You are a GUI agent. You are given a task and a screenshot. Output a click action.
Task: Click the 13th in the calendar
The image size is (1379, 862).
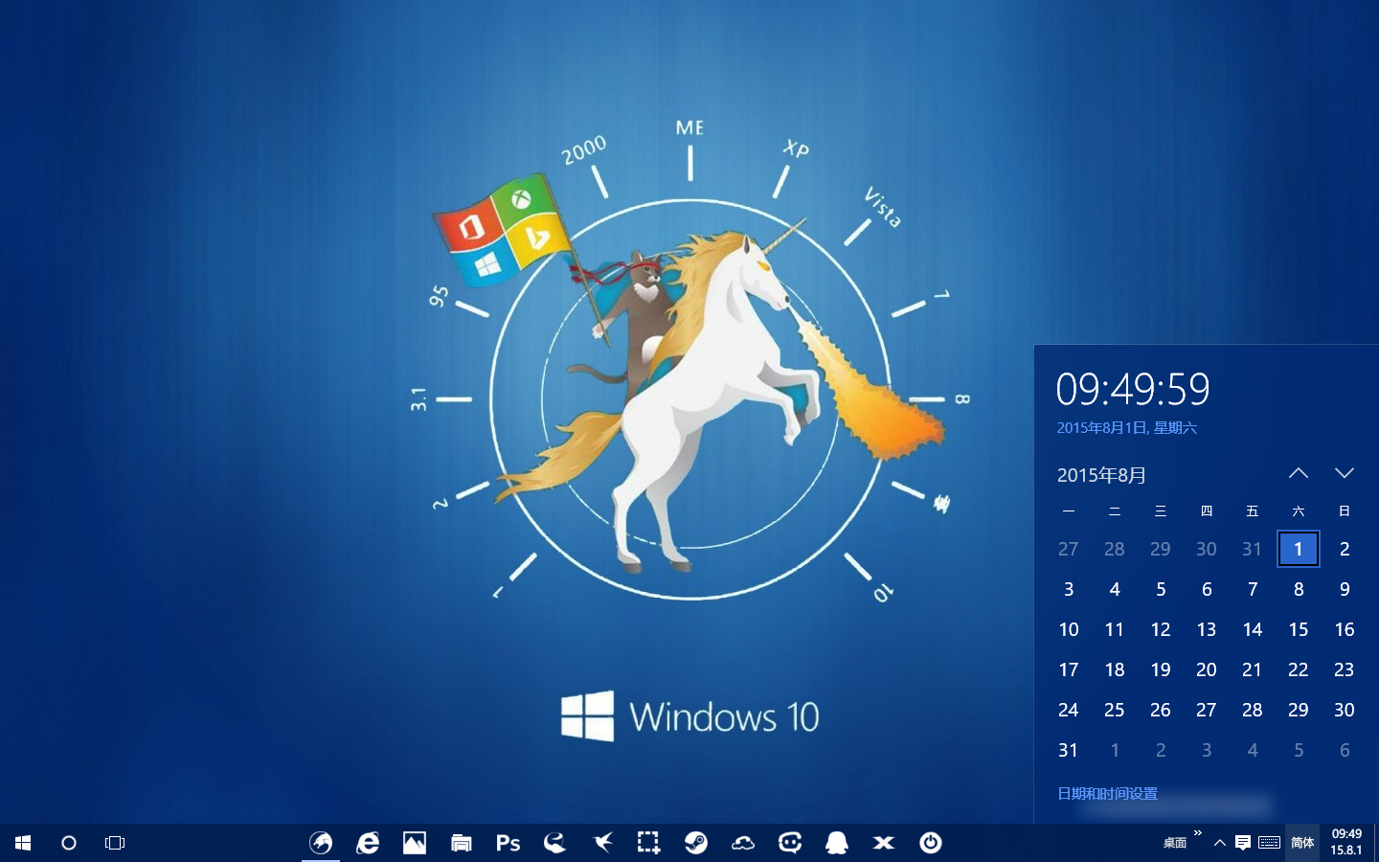(1207, 629)
